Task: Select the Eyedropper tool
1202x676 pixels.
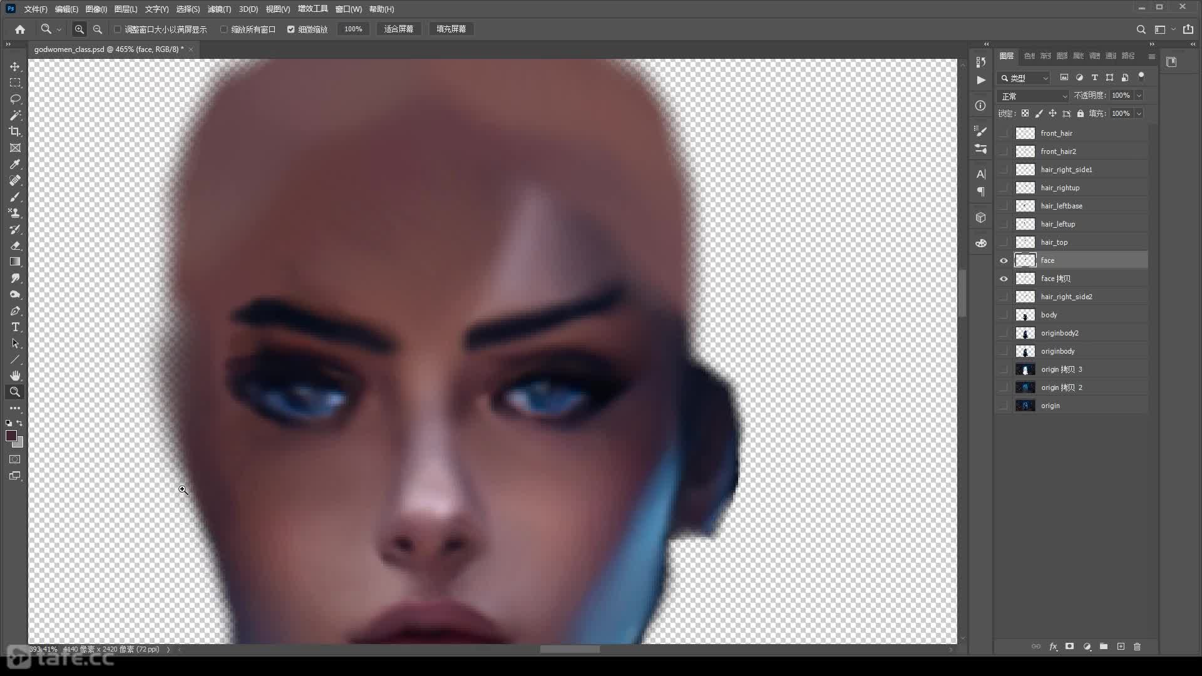Action: [x=15, y=164]
